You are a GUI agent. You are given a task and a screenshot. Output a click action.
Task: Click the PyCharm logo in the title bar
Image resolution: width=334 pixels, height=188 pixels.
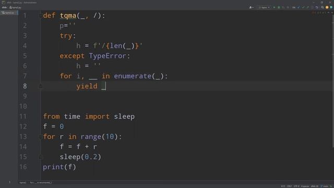point(3,2)
